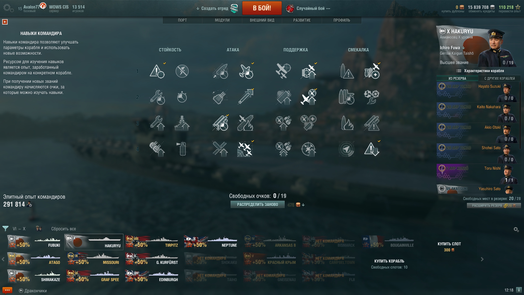Image resolution: width=524 pixels, height=295 pixels.
Task: Switch to the Модули tab
Action: (222, 20)
